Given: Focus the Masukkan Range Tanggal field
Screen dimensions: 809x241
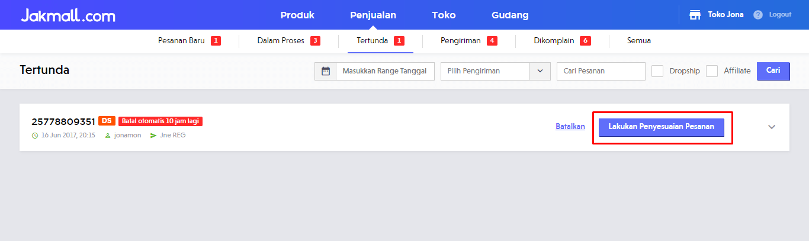Looking at the screenshot, I should [385, 71].
